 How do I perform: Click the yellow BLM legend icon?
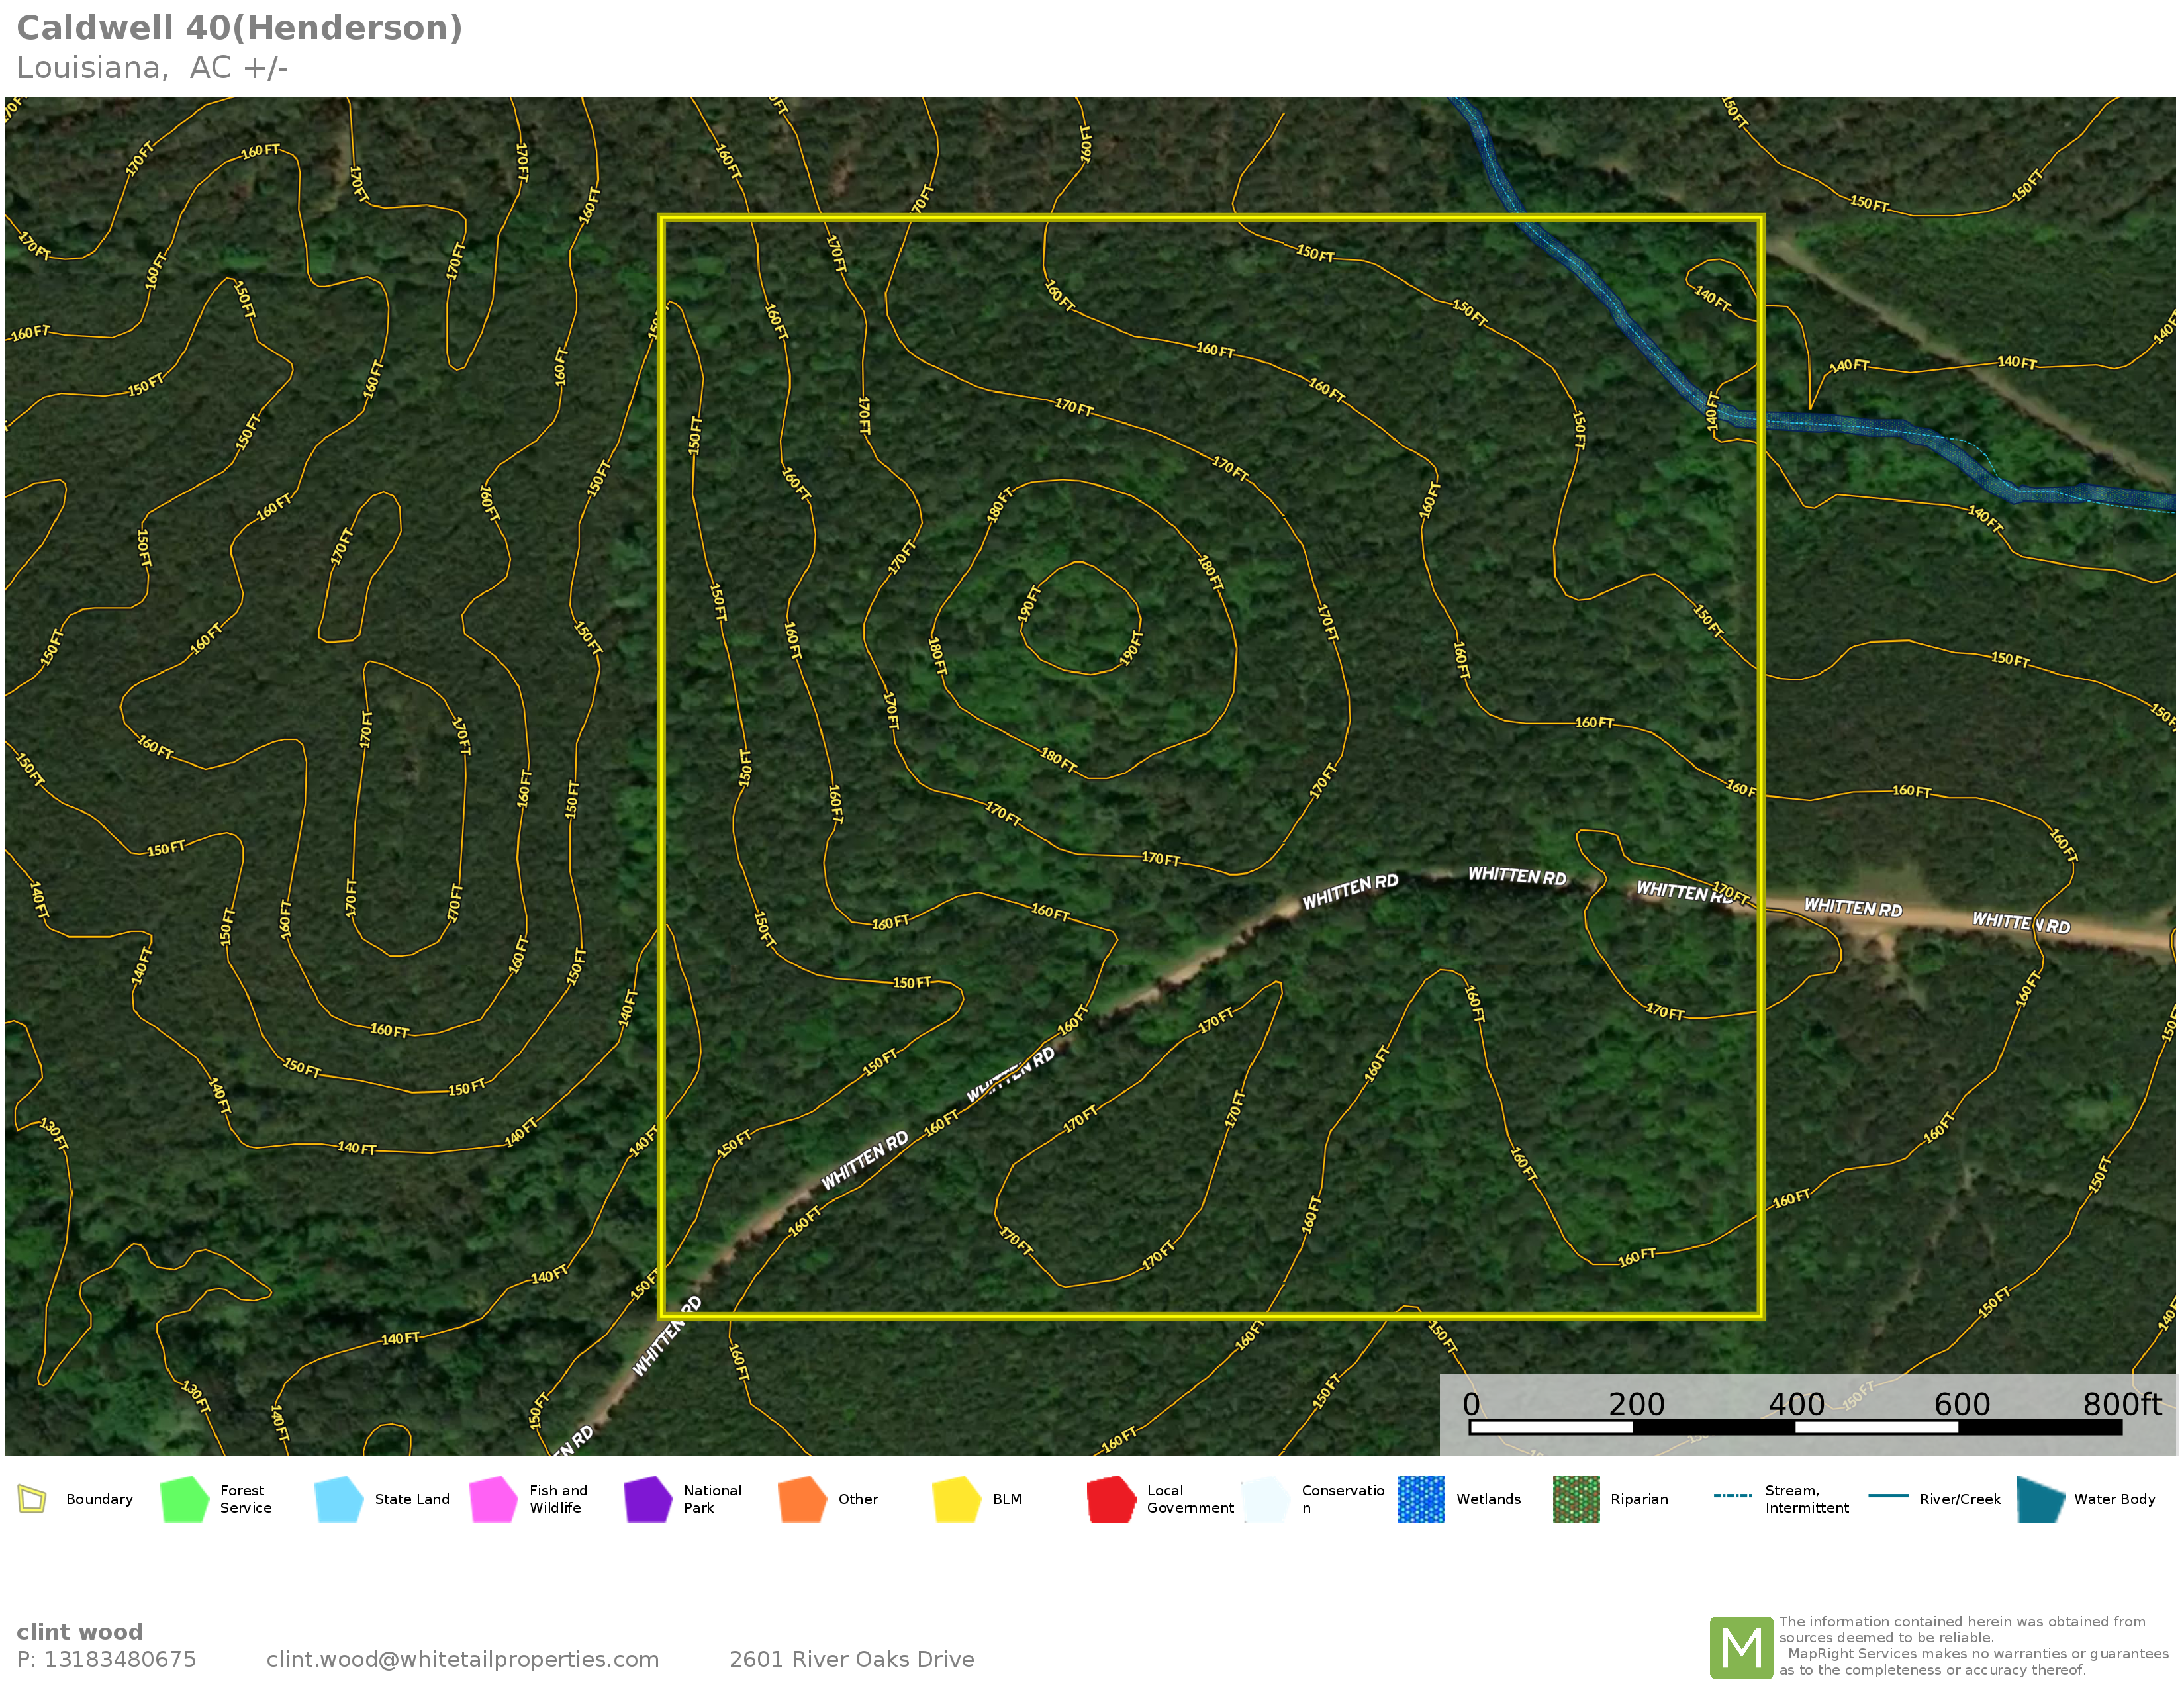(956, 1499)
